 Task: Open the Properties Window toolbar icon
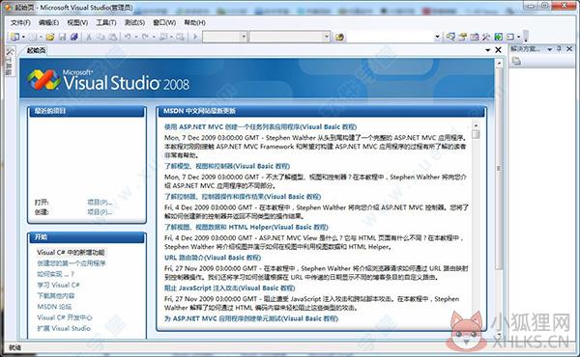pyautogui.click(x=462, y=37)
